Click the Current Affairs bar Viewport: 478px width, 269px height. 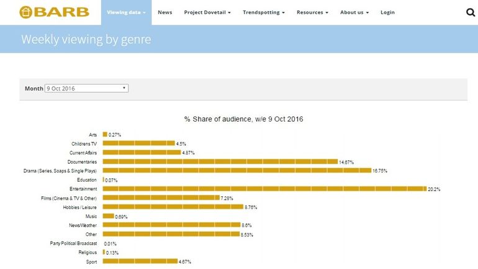coord(142,152)
